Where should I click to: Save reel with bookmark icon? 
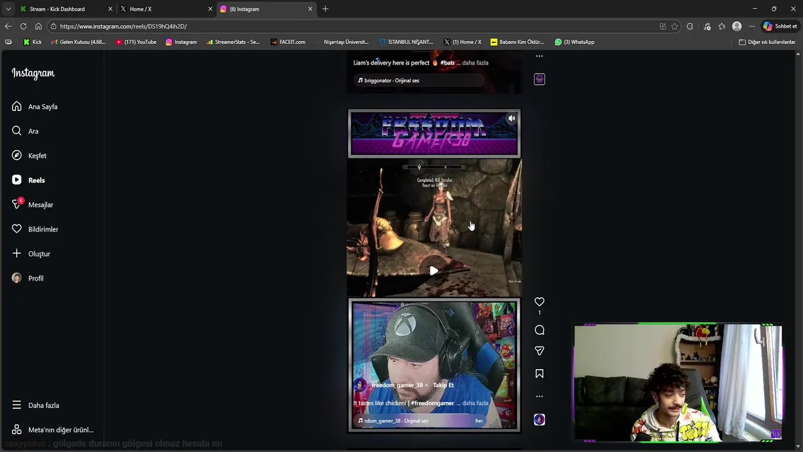(540, 374)
